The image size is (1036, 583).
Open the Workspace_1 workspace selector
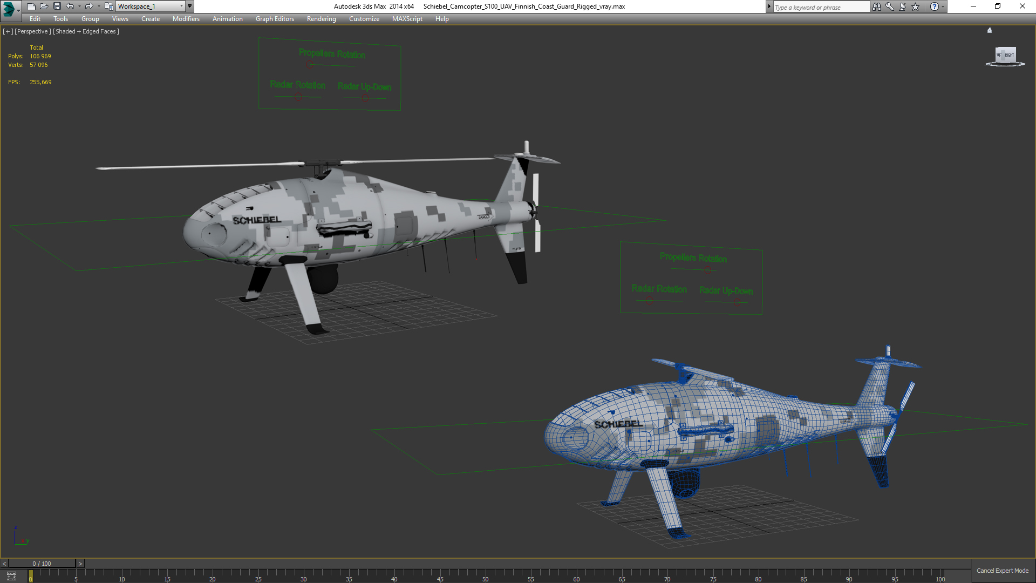tap(151, 6)
